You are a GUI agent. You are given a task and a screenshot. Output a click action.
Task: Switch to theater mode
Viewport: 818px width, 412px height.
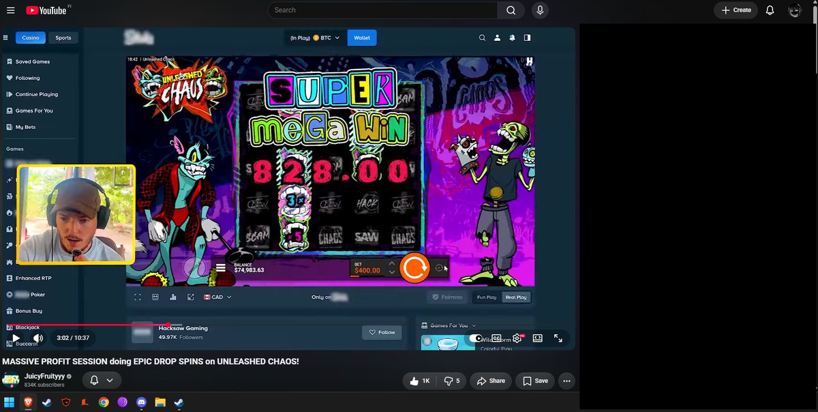[537, 338]
